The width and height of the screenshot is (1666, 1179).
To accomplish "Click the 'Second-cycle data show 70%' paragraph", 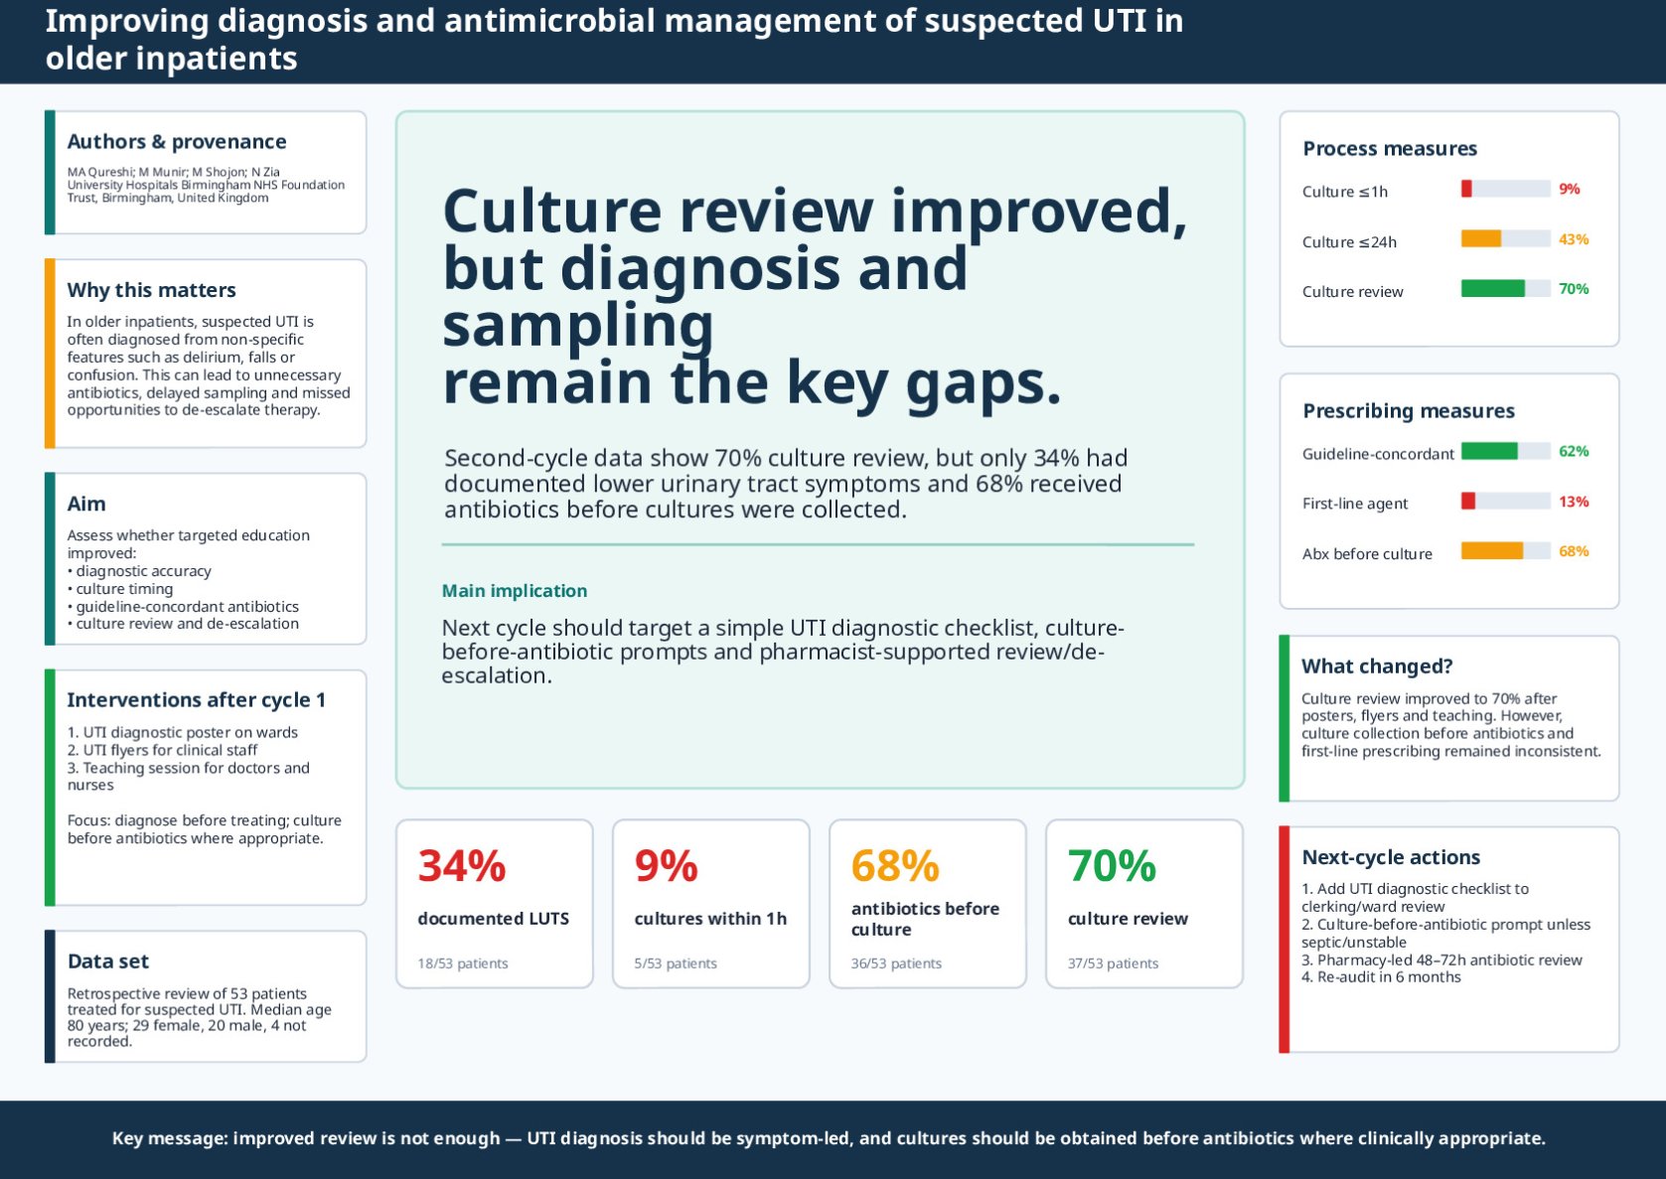I will (x=786, y=484).
